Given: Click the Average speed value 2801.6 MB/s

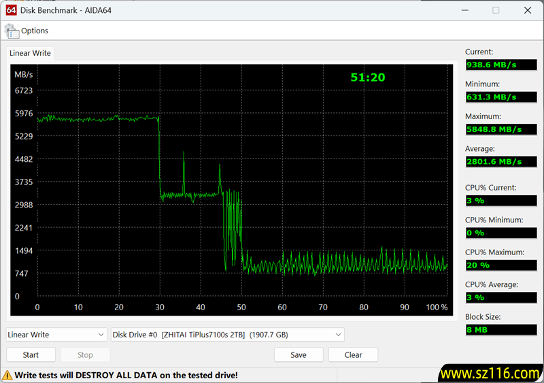Looking at the screenshot, I should (501, 162).
